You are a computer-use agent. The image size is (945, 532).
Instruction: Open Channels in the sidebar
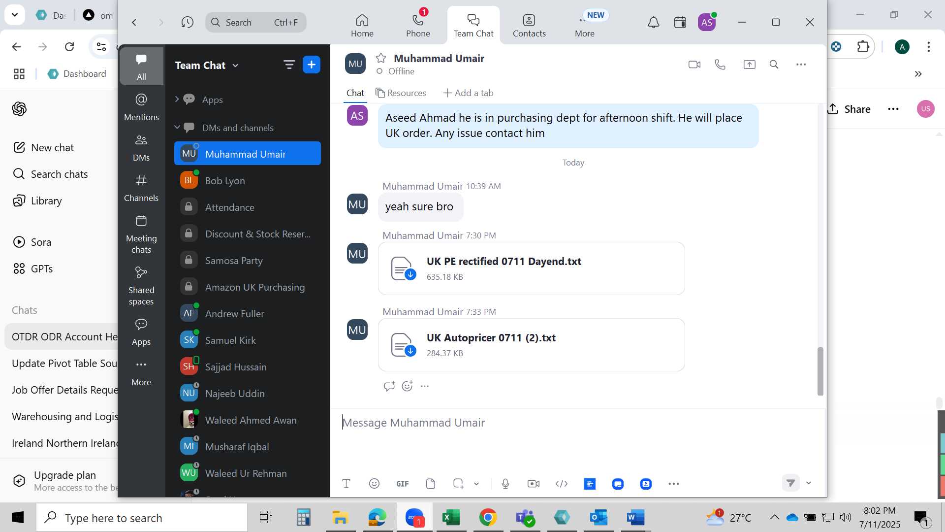(141, 188)
